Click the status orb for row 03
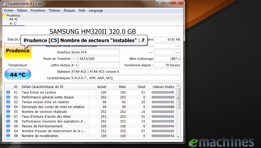Screen dimensions: 261x148 pos(8,102)
